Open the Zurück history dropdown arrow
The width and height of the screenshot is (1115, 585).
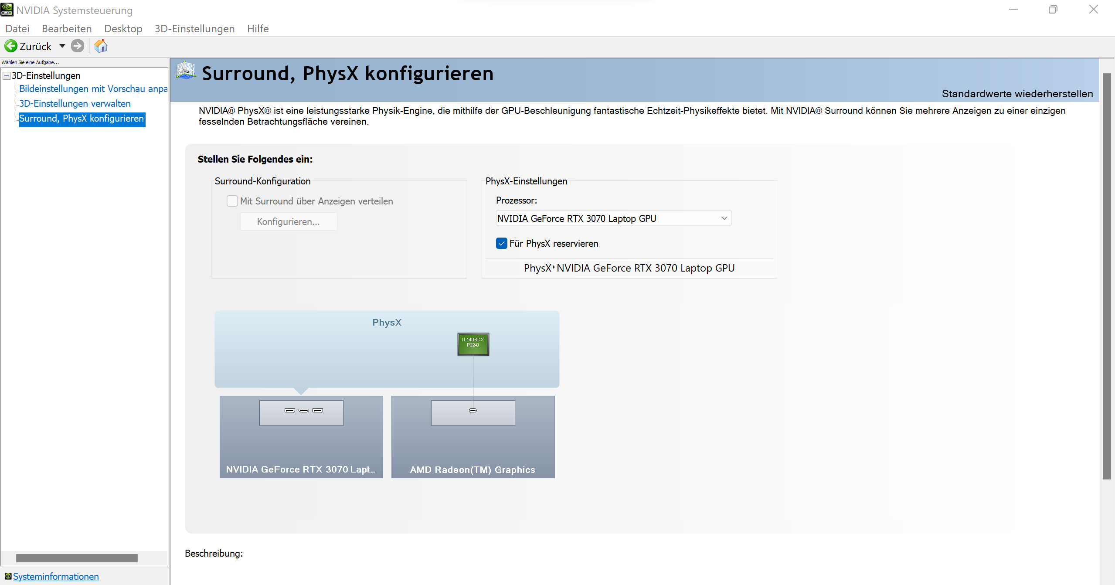point(62,46)
